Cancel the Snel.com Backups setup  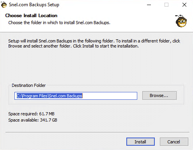coord(174,141)
